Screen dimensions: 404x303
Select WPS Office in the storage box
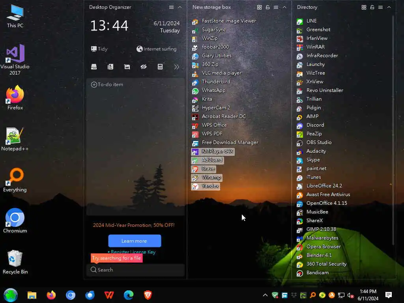(x=209, y=125)
